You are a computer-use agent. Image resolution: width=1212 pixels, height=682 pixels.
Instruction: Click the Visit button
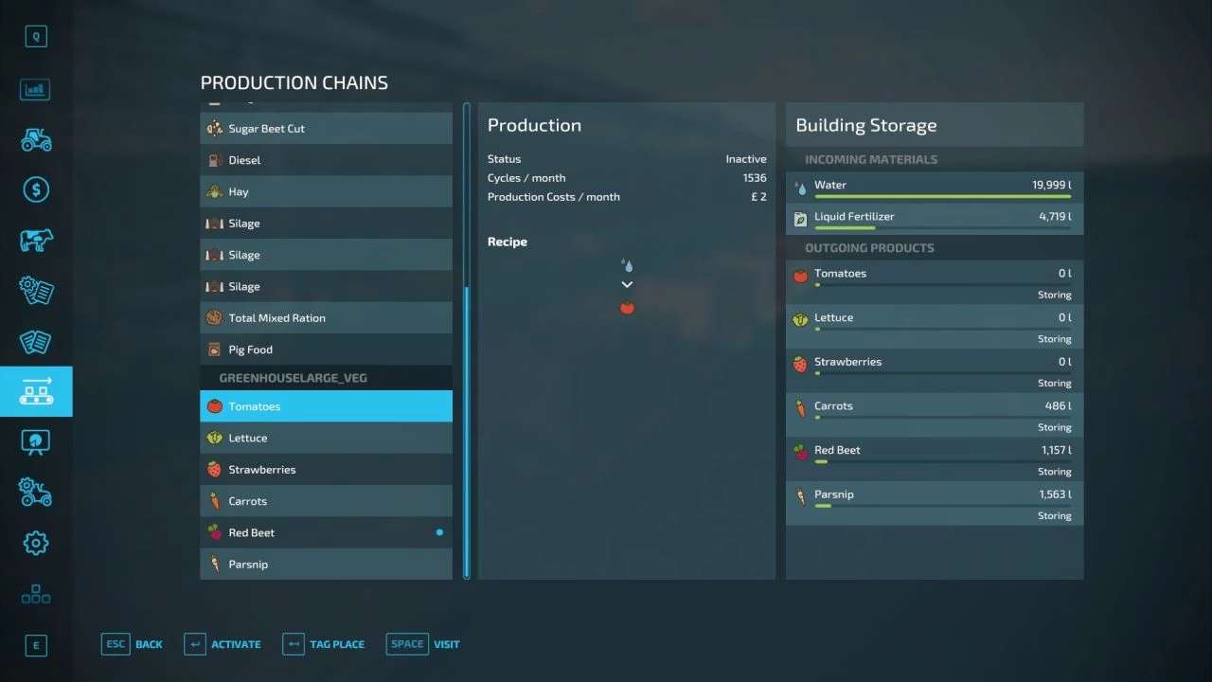423,644
